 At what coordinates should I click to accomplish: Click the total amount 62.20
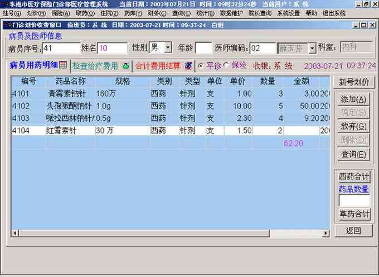point(293,144)
